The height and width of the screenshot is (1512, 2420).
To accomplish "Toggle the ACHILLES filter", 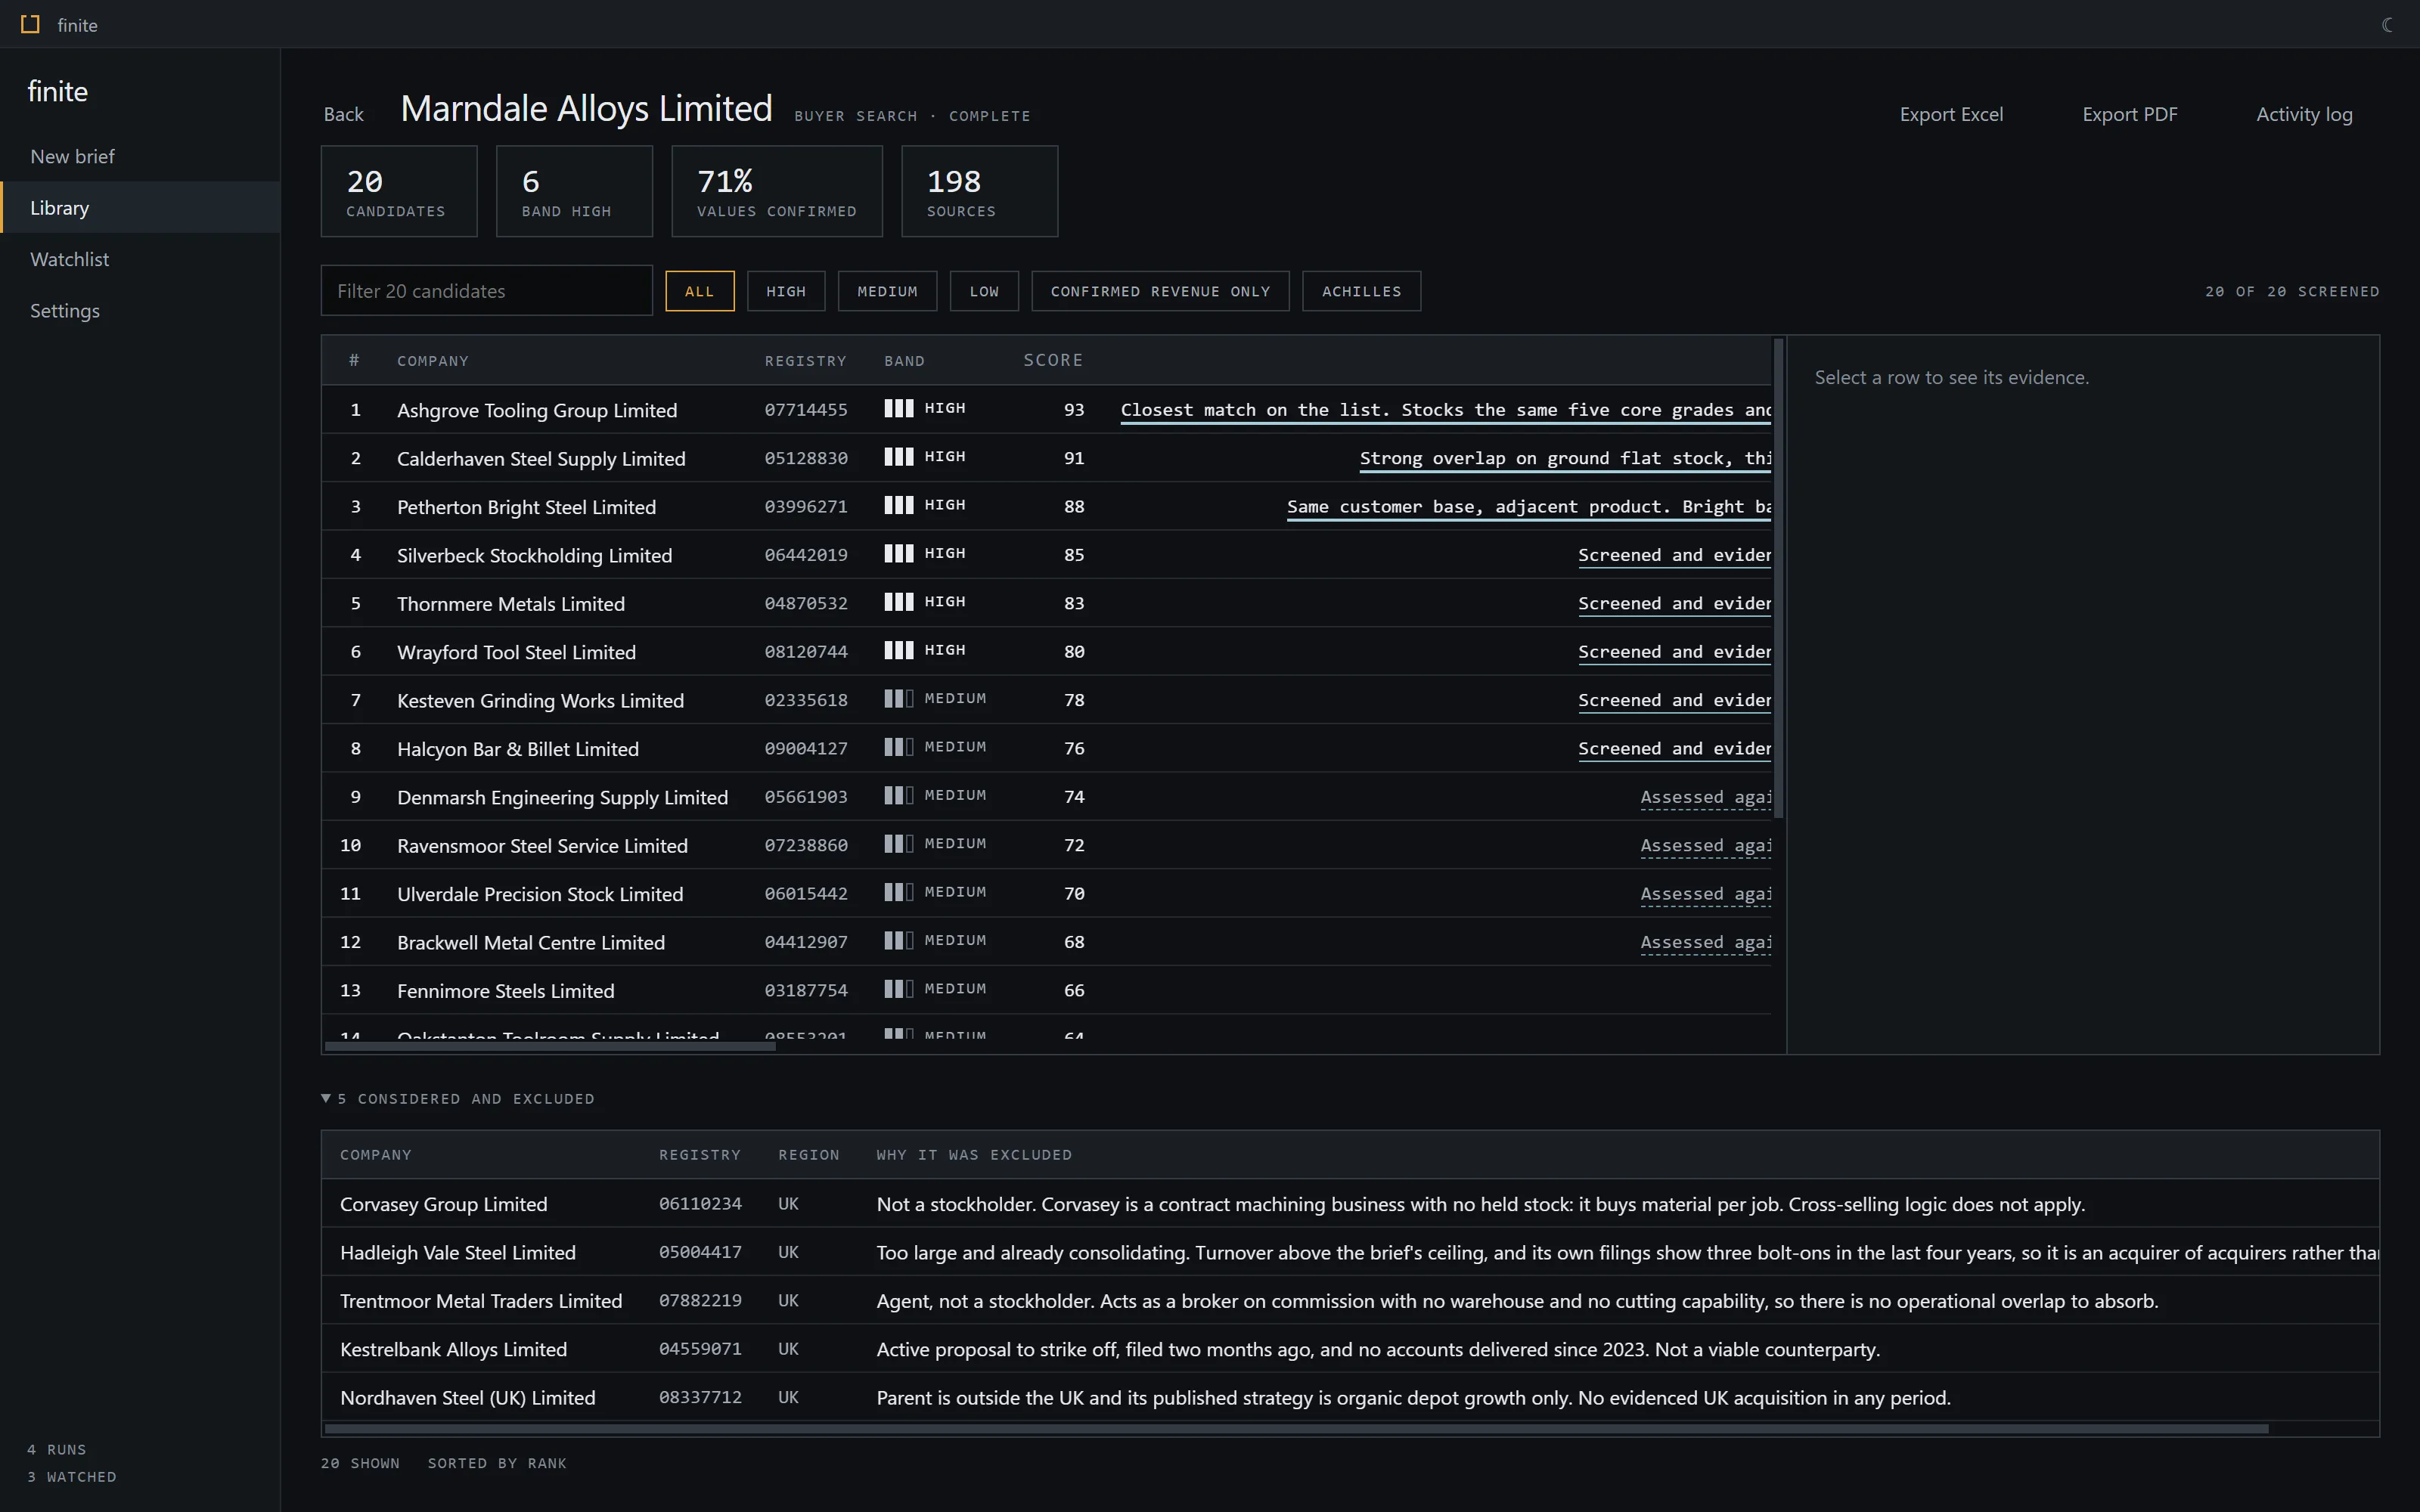I will 1361,291.
